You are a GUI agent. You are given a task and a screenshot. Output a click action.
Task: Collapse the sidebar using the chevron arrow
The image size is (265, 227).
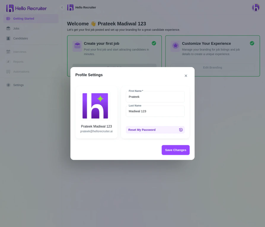click(x=62, y=7)
